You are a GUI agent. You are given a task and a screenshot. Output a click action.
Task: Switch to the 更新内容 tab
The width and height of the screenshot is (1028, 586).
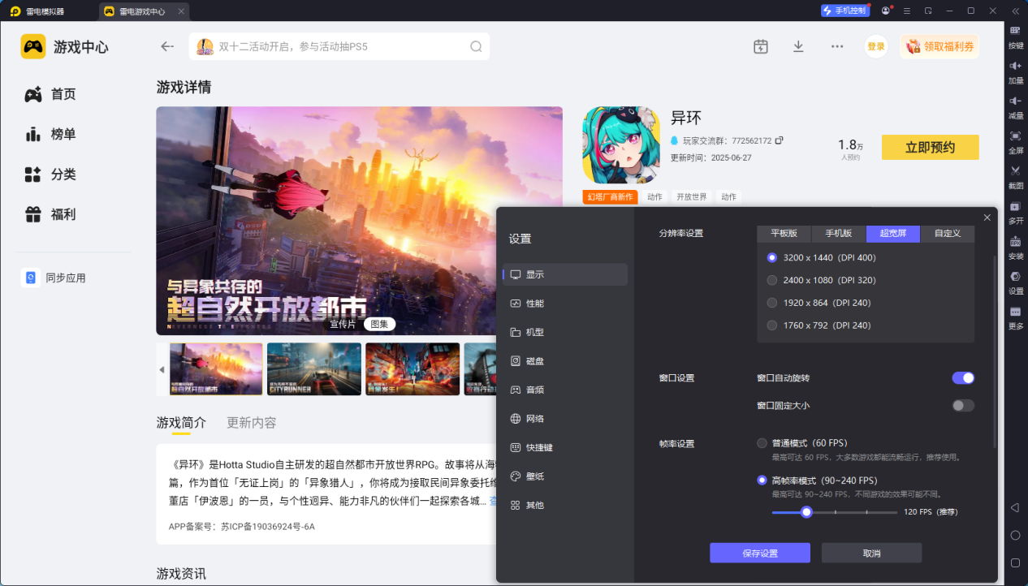[252, 423]
